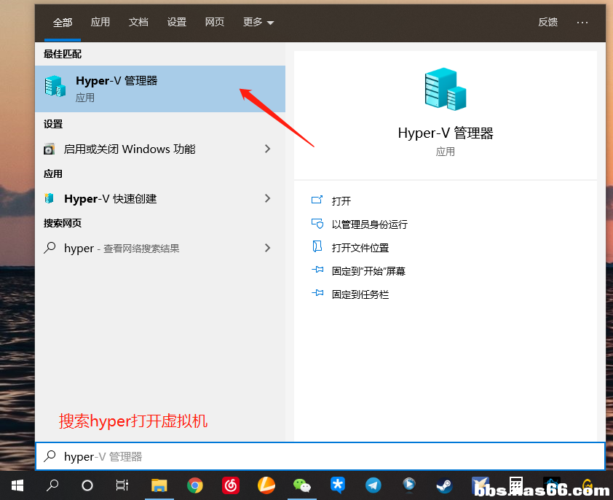The width and height of the screenshot is (613, 500).
Task: Switch to the 应用 tab
Action: (100, 22)
